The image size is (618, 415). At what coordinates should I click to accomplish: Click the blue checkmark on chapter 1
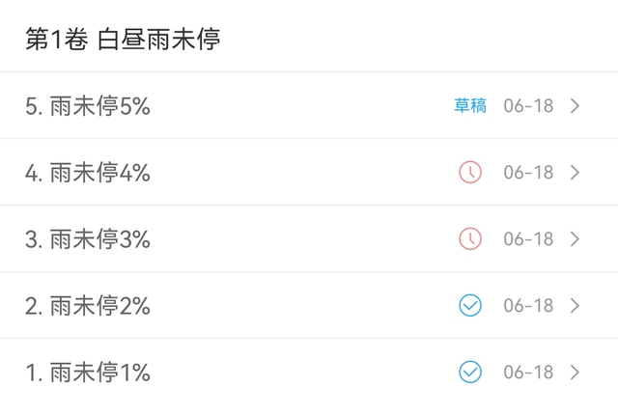tap(470, 372)
